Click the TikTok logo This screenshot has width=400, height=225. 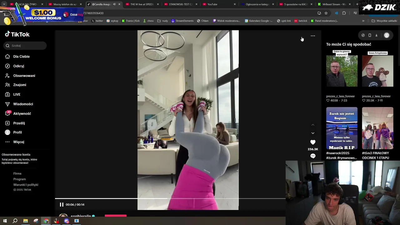point(17,34)
